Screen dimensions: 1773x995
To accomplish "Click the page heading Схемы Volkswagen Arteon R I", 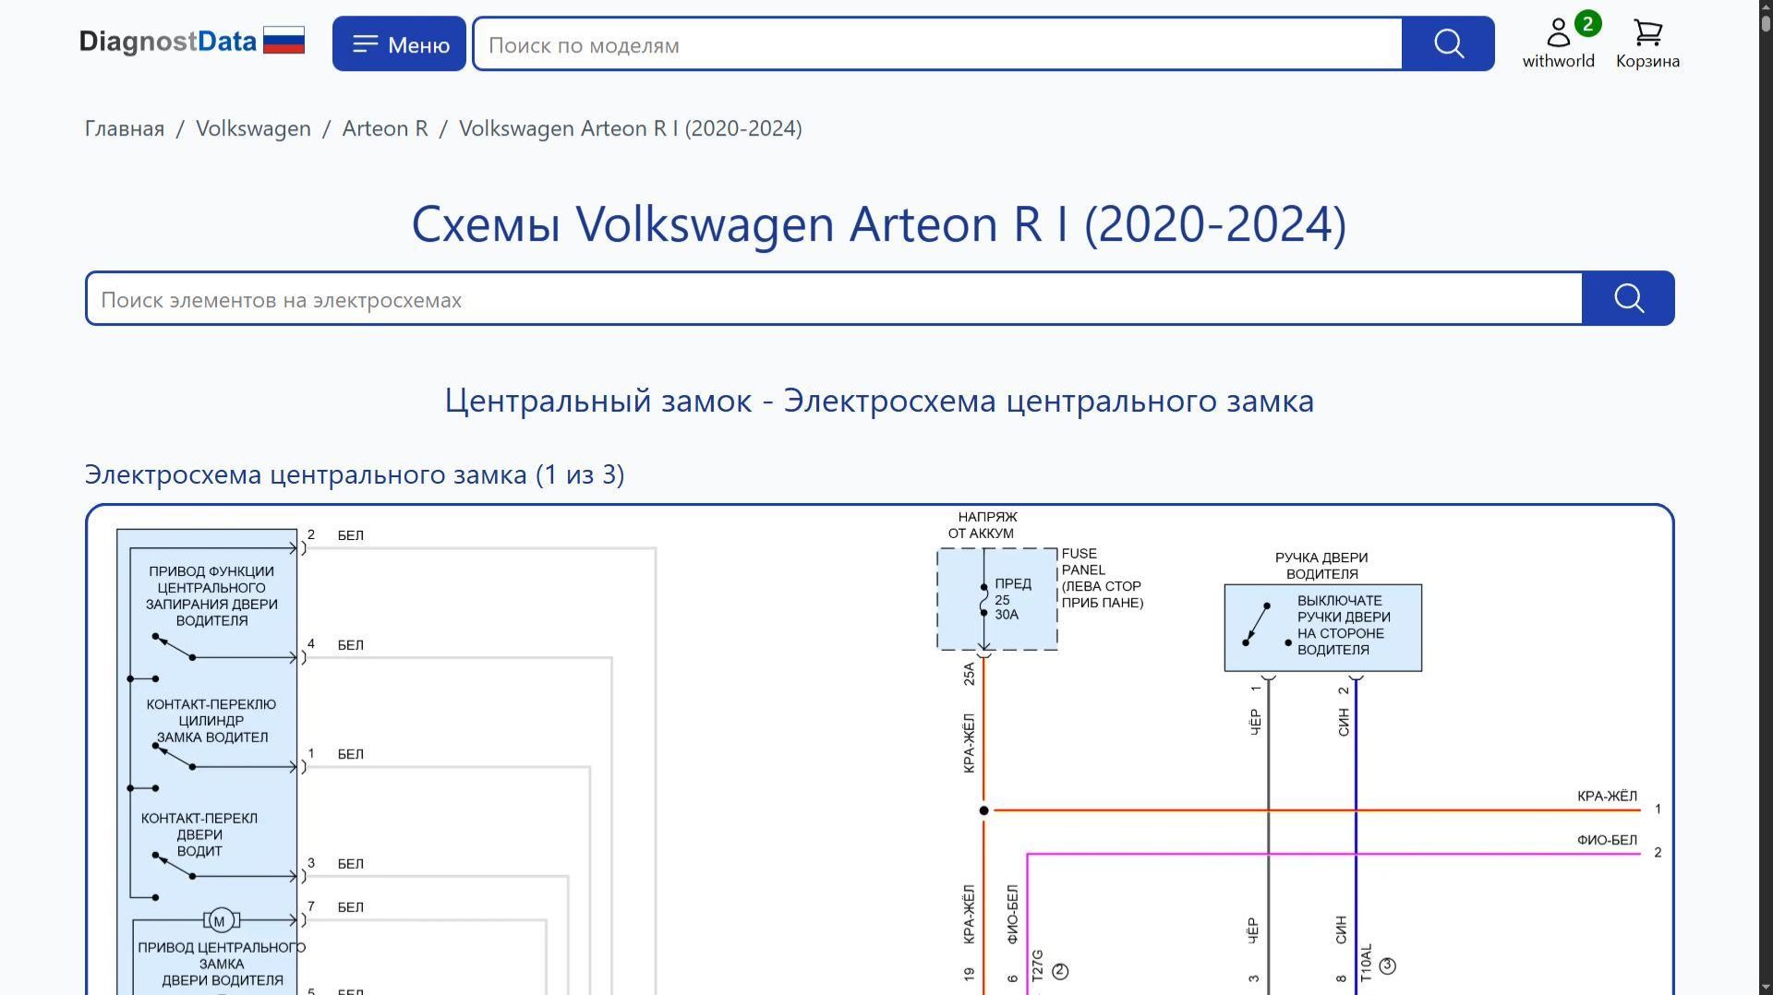I will [879, 224].
